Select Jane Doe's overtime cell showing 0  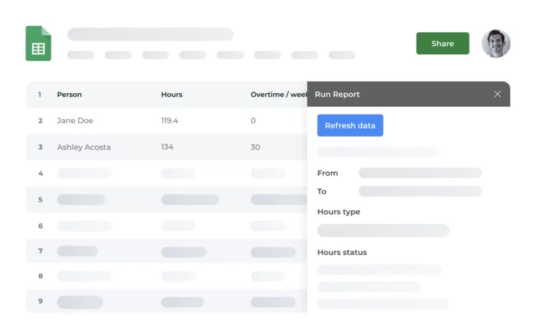(x=253, y=121)
